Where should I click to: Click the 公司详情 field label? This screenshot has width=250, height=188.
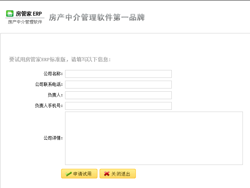pos(53,138)
